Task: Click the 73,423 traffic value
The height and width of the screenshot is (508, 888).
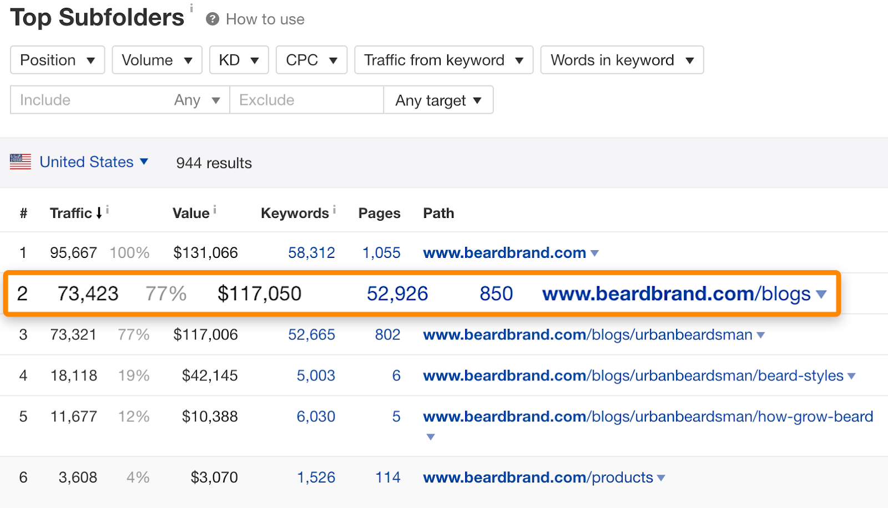Action: (x=88, y=293)
